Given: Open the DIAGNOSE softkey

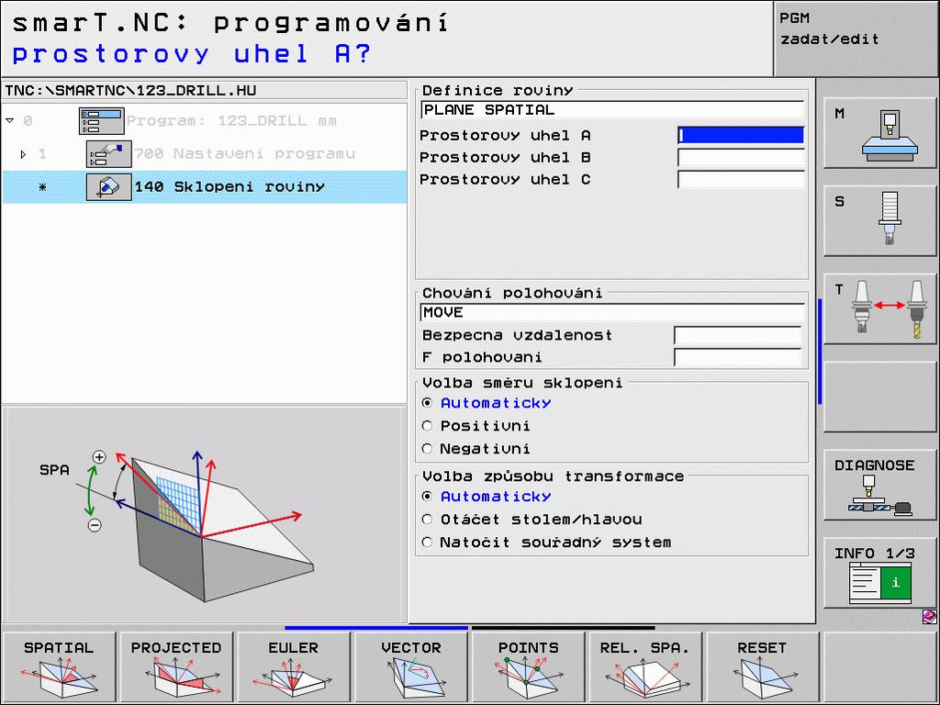Looking at the screenshot, I should coord(879,485).
